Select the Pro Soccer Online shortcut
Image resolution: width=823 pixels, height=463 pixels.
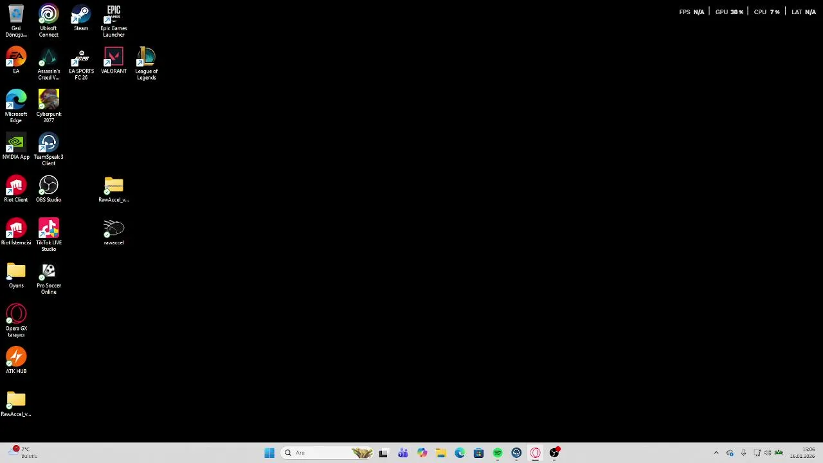pyautogui.click(x=48, y=278)
